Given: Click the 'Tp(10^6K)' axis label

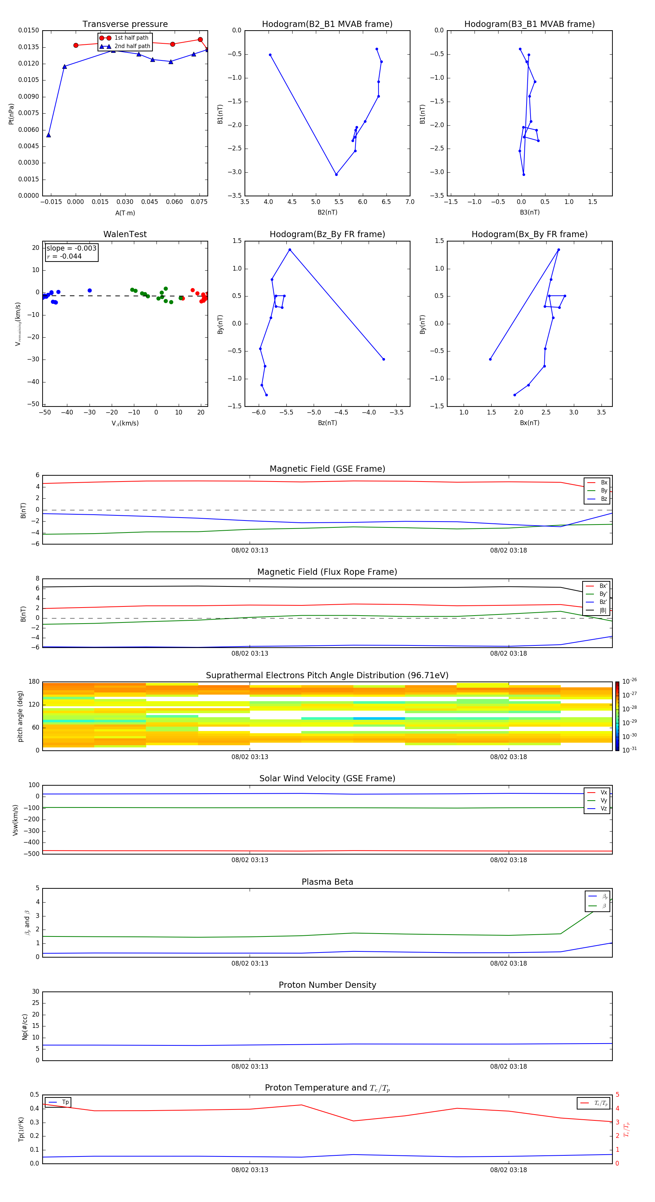Looking at the screenshot, I should click(x=21, y=1129).
